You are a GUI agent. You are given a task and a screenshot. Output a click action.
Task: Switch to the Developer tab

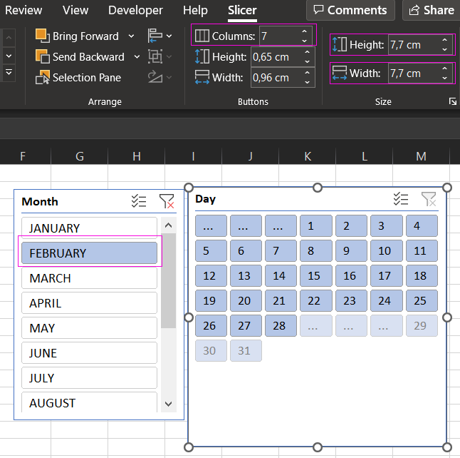coord(135,10)
